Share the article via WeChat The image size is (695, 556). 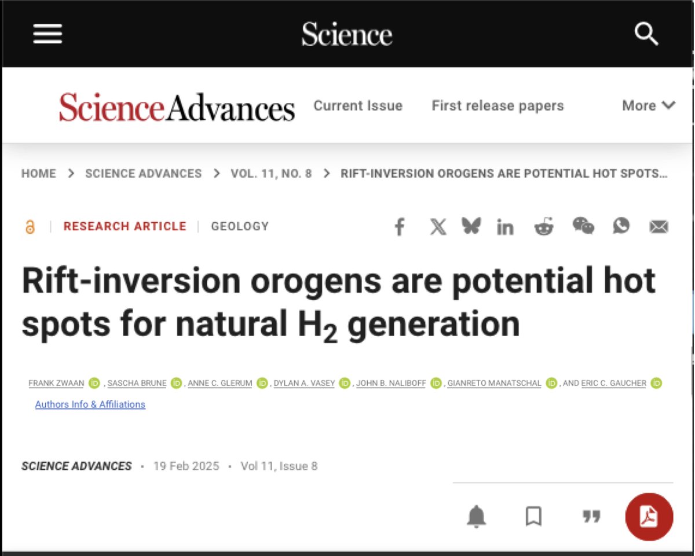(x=583, y=227)
